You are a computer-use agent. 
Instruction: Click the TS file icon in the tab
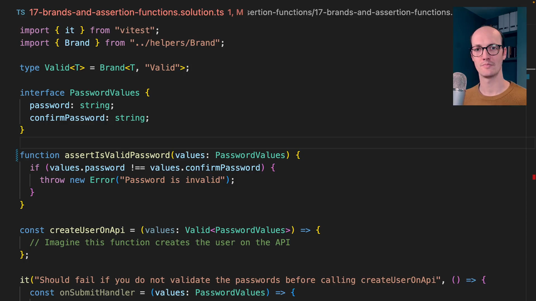click(20, 12)
